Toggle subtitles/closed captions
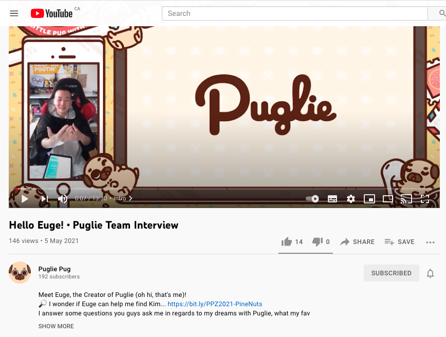 point(332,199)
